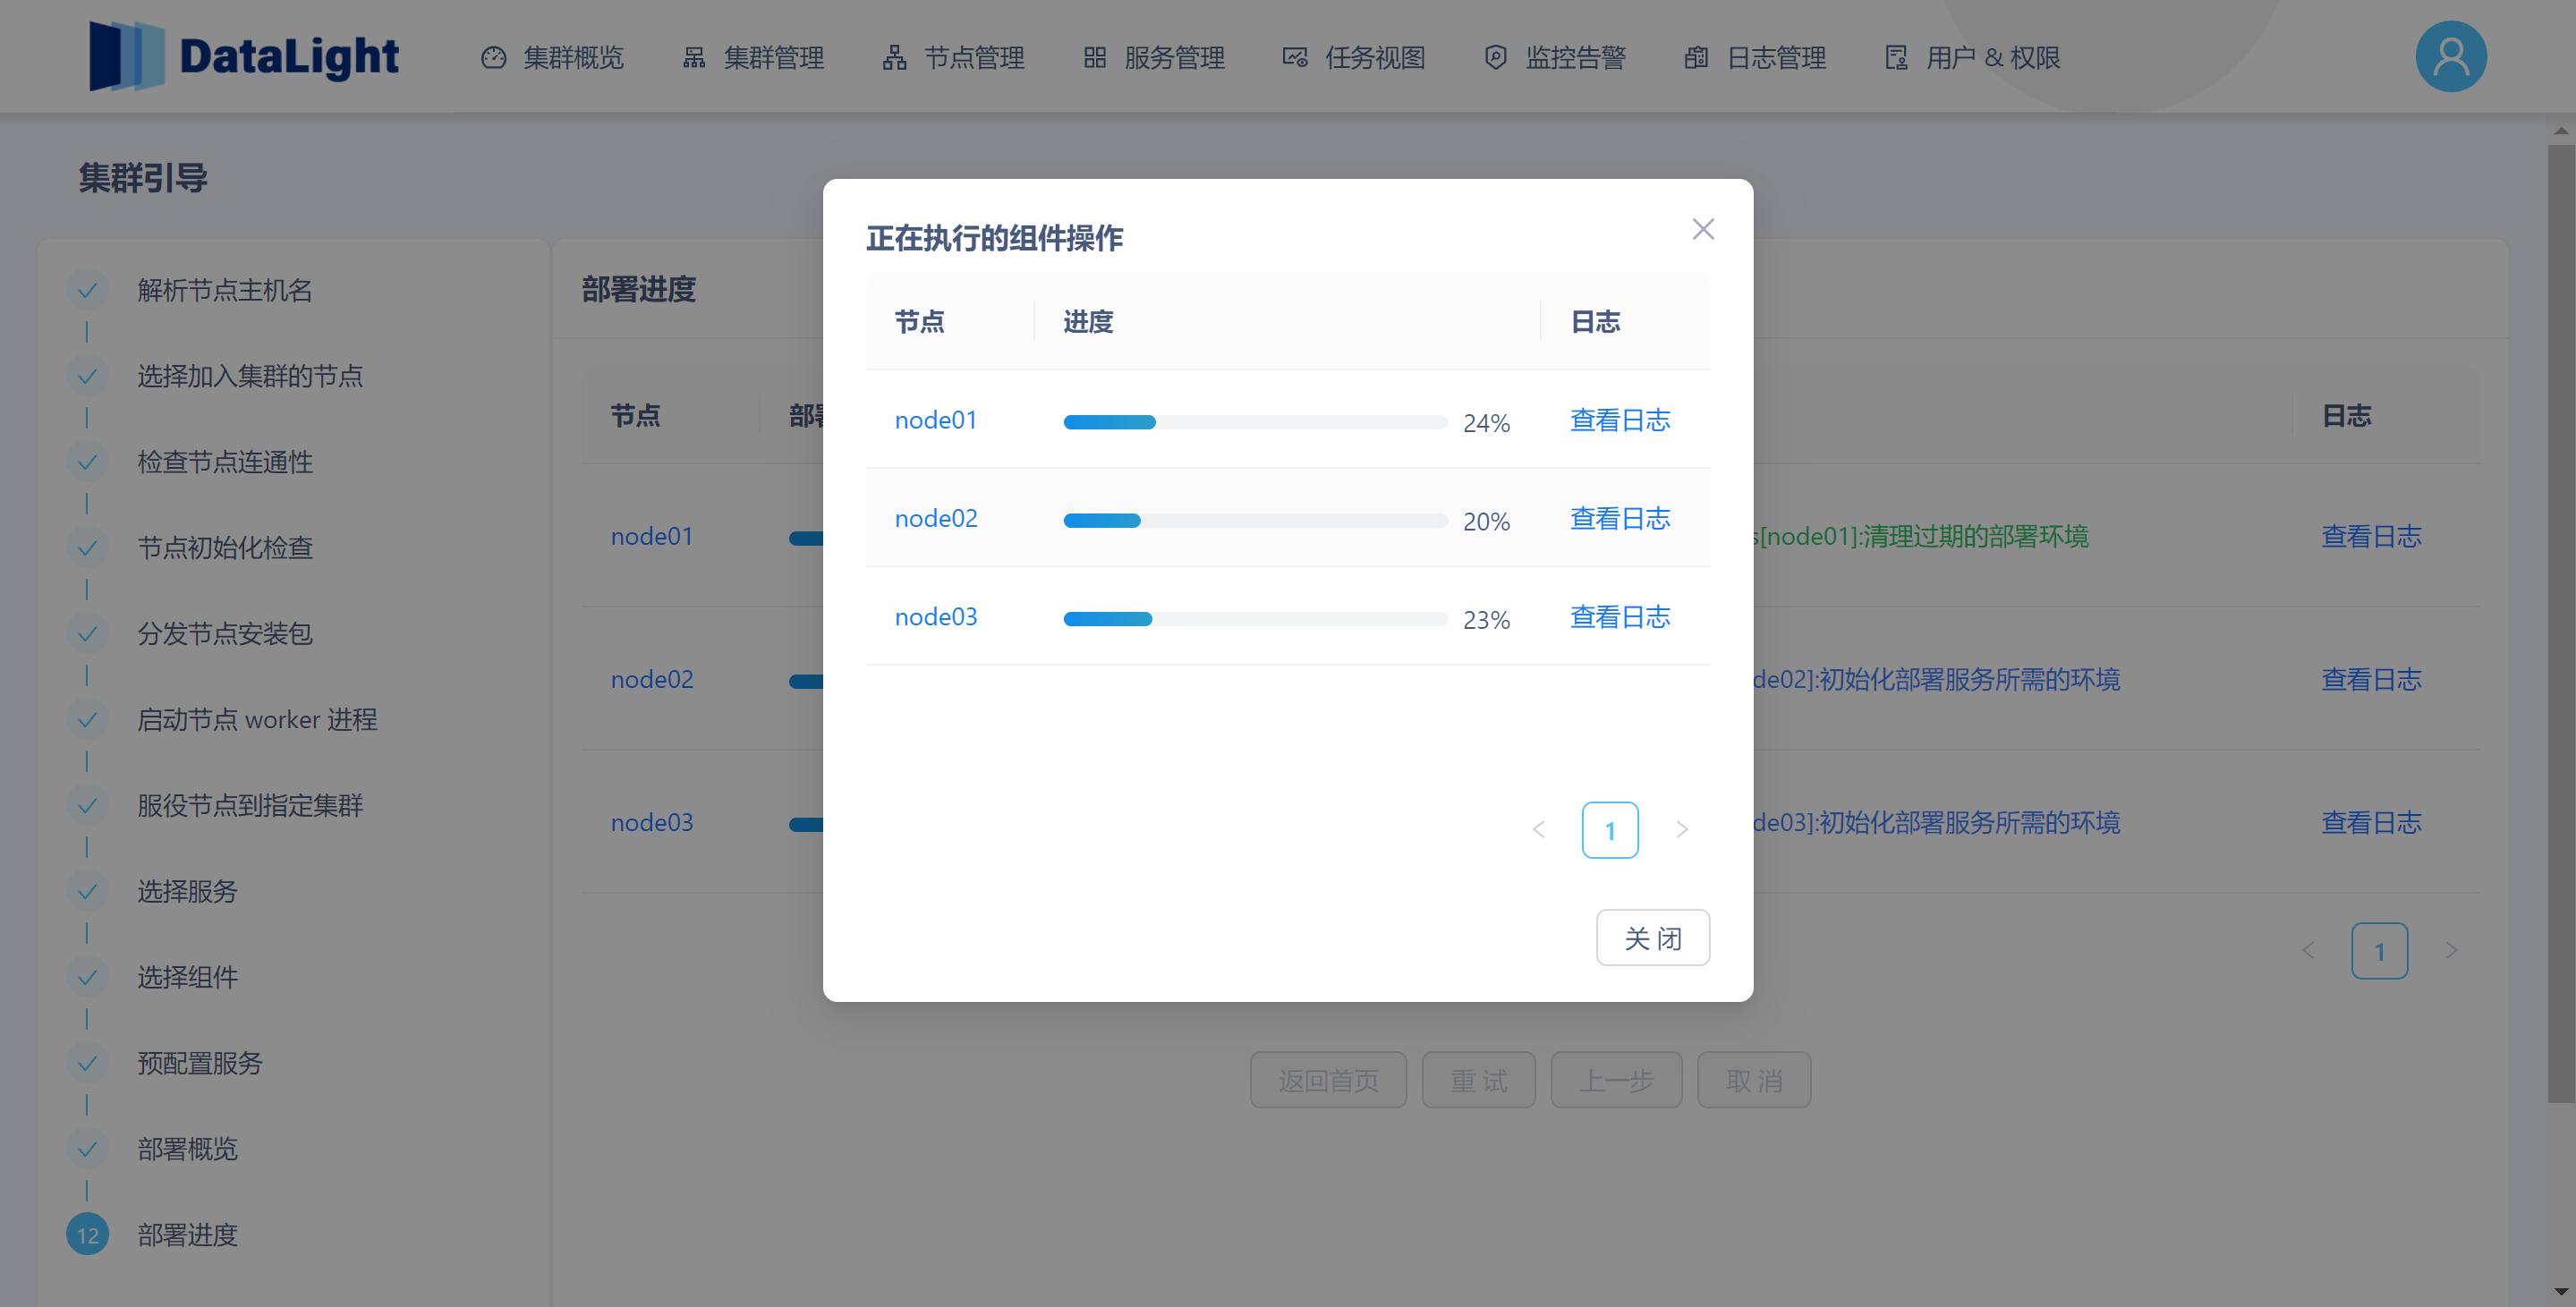This screenshot has height=1307, width=2576.
Task: Click the cluster overview dashboard icon
Action: (x=494, y=58)
